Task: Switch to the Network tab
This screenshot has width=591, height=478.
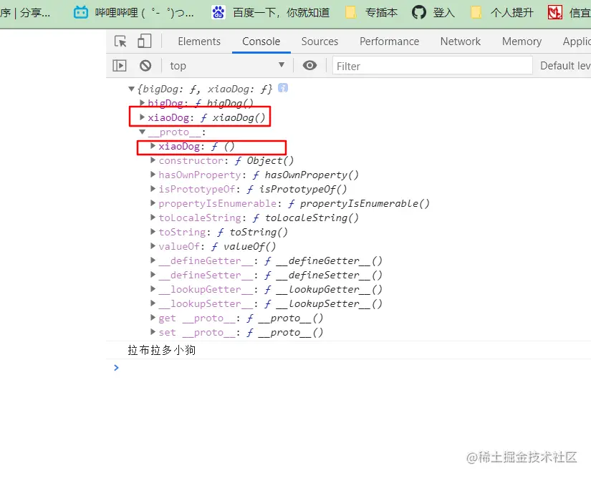Action: (461, 42)
